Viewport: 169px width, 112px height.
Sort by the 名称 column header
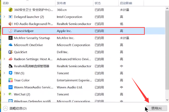coord(28,3)
